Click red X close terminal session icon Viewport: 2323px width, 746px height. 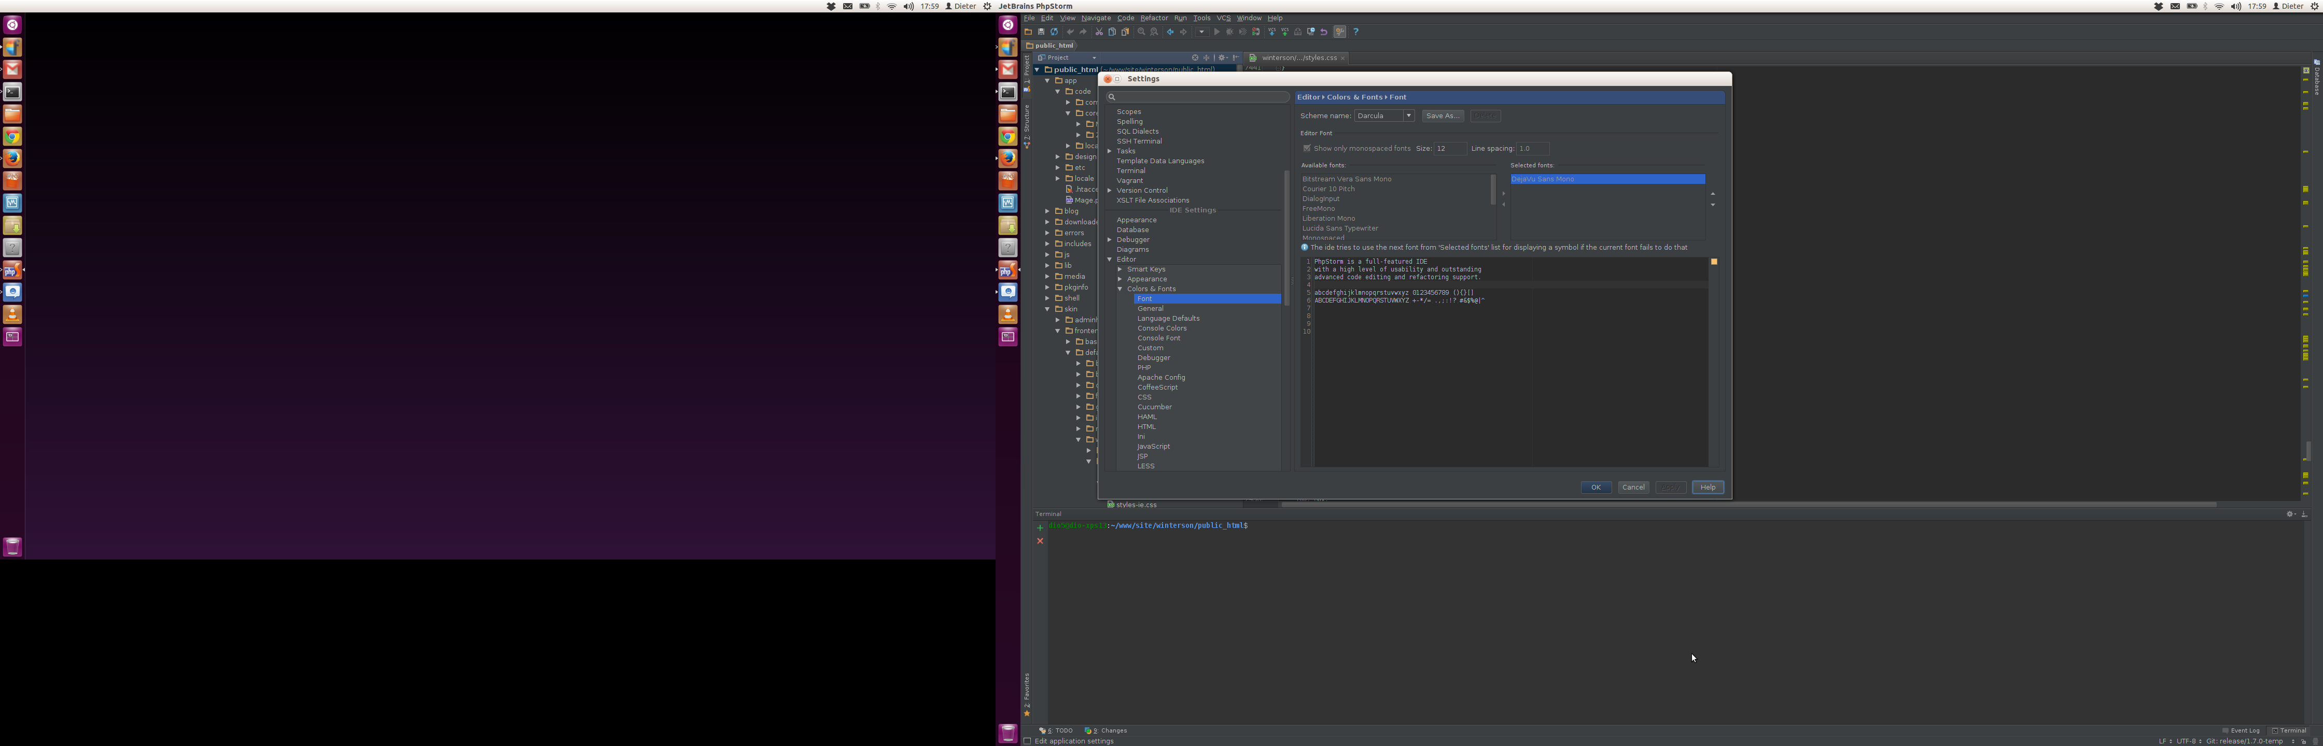click(x=1040, y=540)
